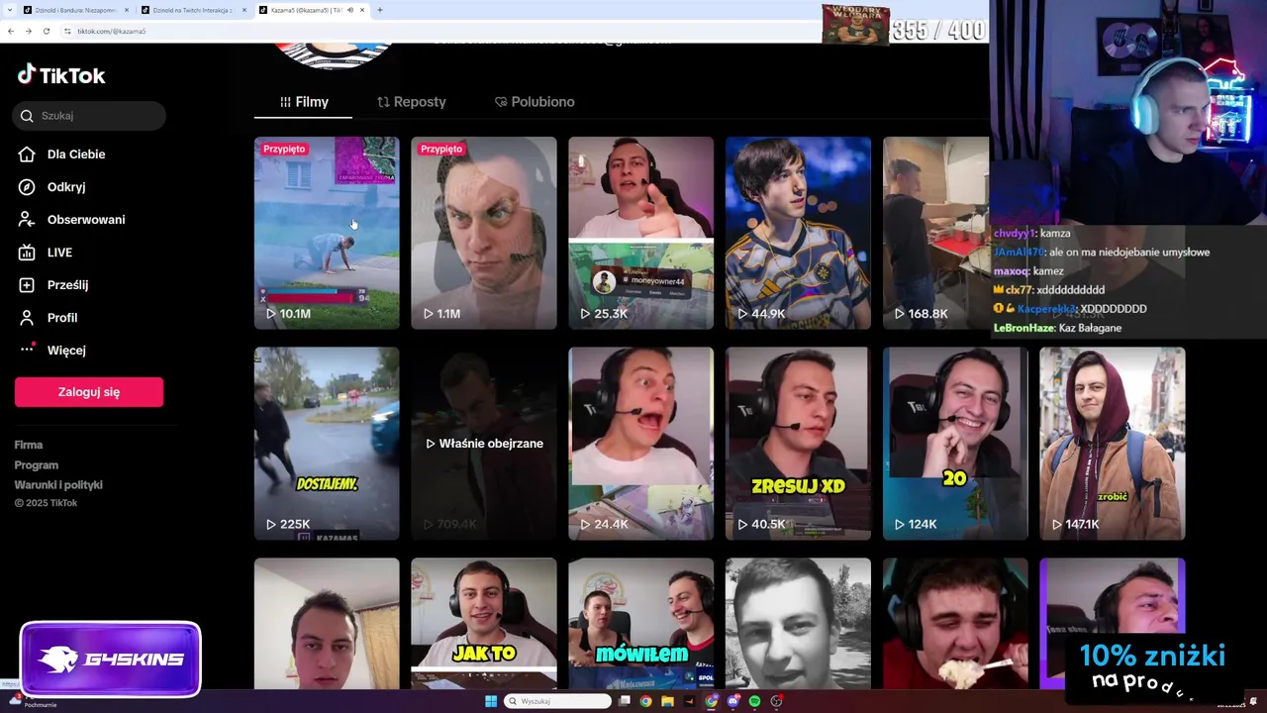Open the video with 25.3K views
1267x713 pixels.
coord(640,233)
